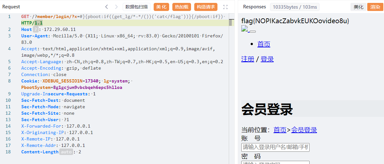This screenshot has width=384, height=164.
Task: Toggle the 热加载 hot reload button
Action: click(181, 7)
